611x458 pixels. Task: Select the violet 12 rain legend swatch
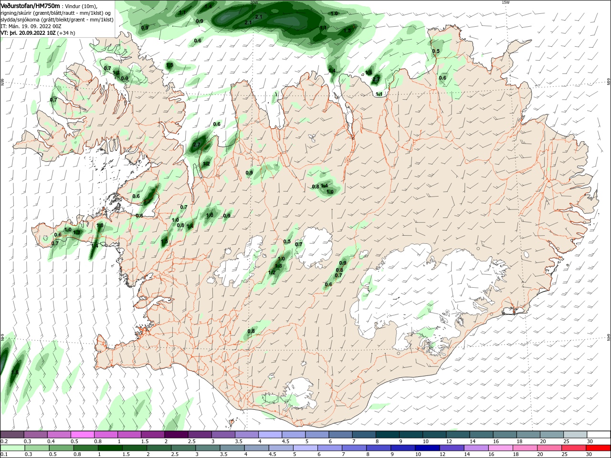click(452, 448)
